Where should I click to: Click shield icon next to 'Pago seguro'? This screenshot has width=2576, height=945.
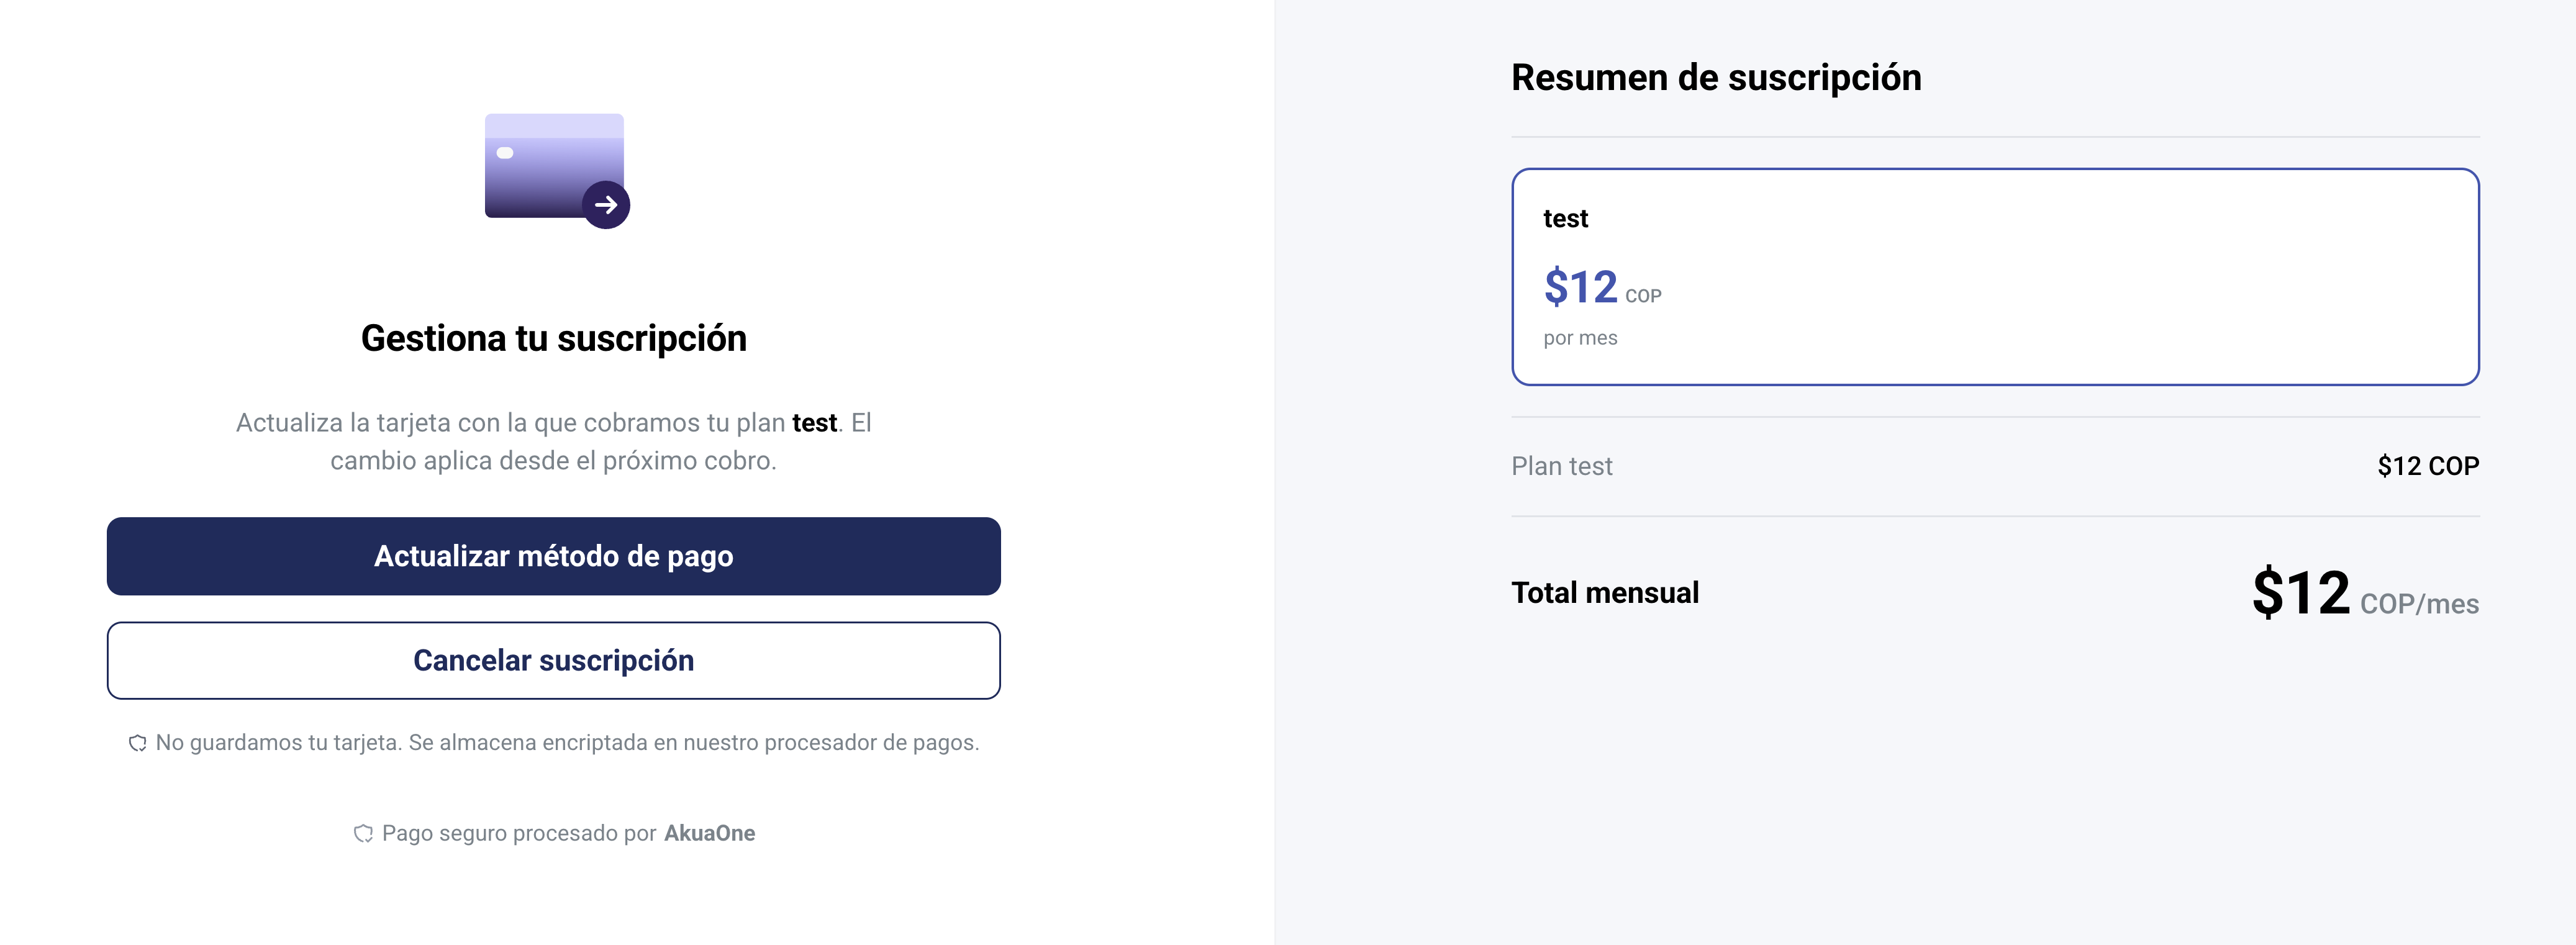point(364,834)
